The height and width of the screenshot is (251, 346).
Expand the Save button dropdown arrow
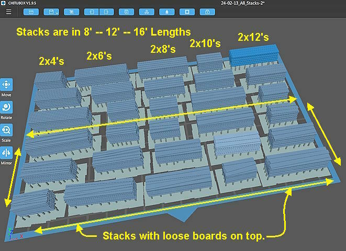pos(57,13)
